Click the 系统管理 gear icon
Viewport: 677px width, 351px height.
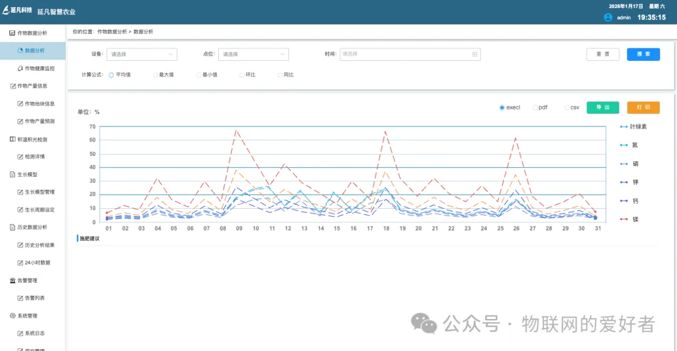pyautogui.click(x=13, y=316)
